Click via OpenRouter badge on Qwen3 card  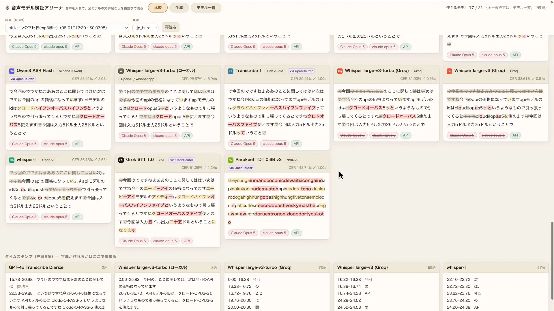click(x=22, y=79)
